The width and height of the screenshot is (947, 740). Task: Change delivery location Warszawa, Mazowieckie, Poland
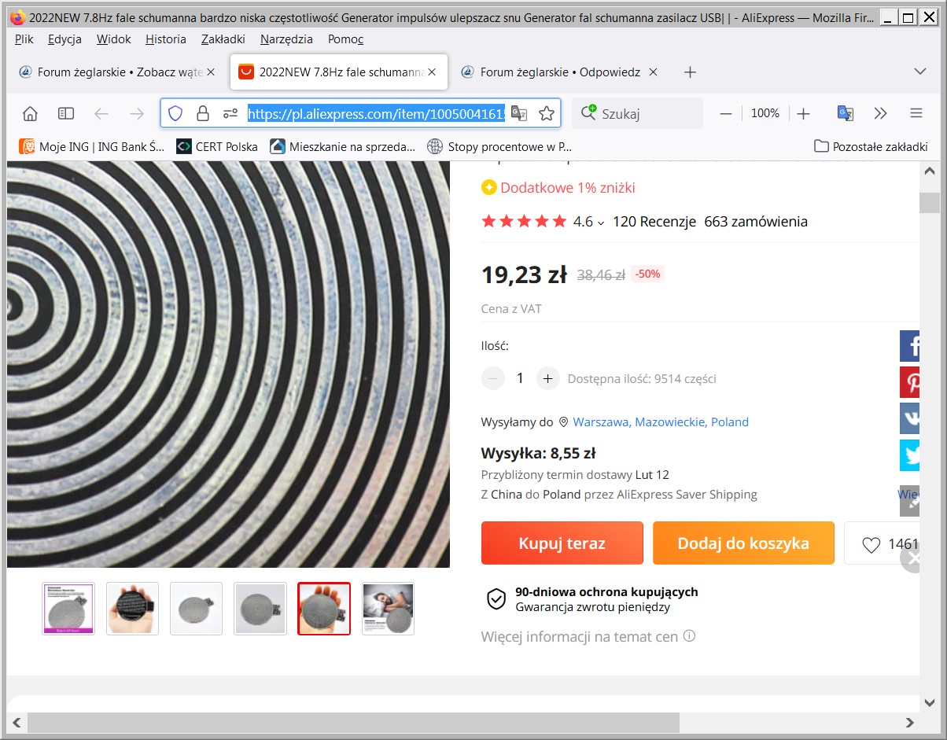click(661, 422)
